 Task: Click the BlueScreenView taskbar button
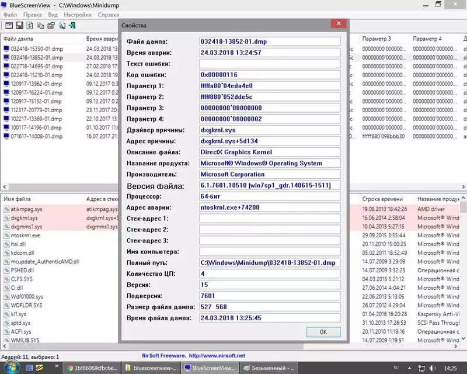coord(210,368)
